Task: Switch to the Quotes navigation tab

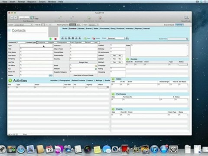Action: [x=81, y=29]
